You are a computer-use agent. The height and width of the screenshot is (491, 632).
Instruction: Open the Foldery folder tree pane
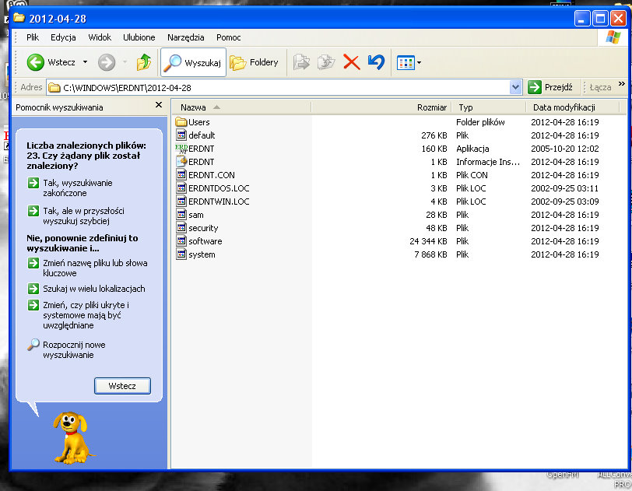255,62
